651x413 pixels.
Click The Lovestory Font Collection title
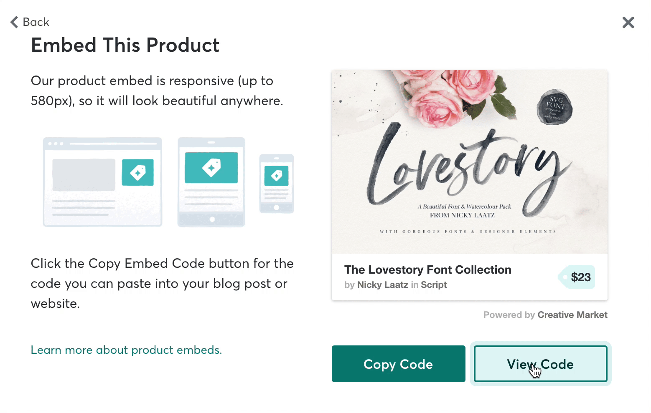pyautogui.click(x=427, y=270)
